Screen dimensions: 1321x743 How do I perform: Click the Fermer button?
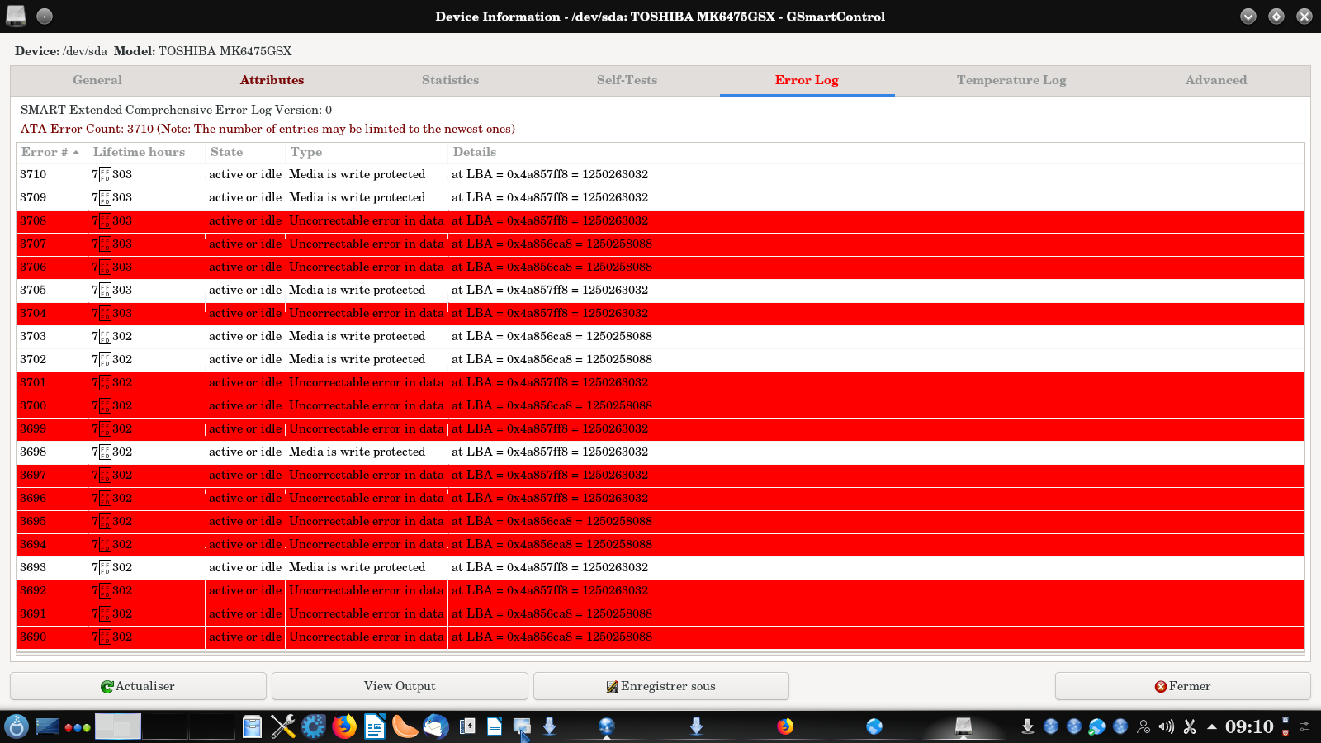pos(1182,686)
